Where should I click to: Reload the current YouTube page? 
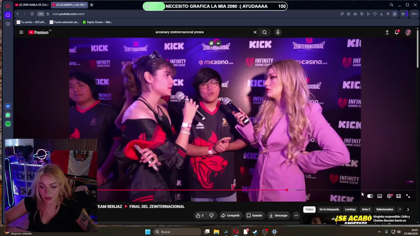point(32,14)
